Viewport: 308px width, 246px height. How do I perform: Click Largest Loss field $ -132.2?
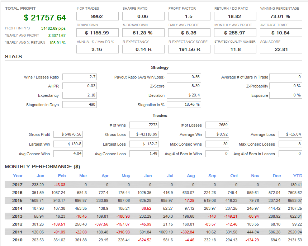[144, 144]
